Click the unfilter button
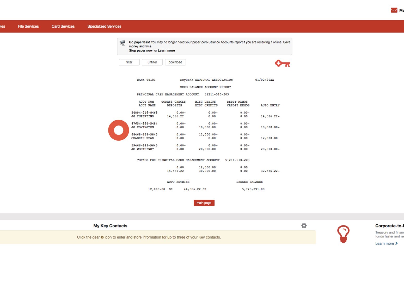Screen dimensions: 404x283 (152, 62)
